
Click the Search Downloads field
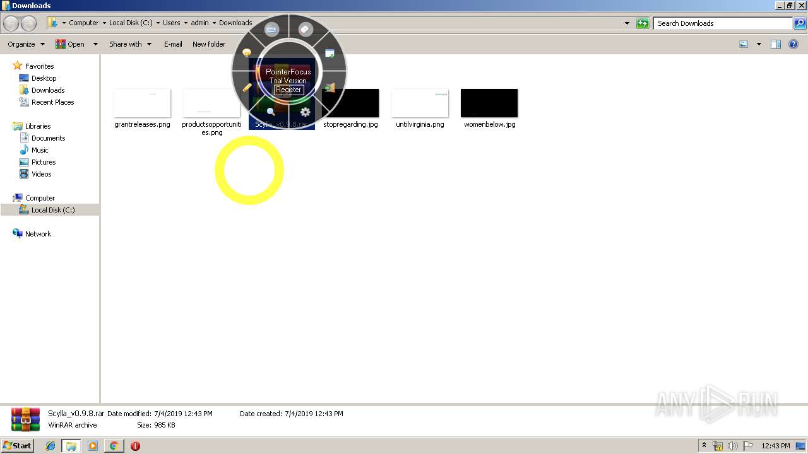(723, 23)
